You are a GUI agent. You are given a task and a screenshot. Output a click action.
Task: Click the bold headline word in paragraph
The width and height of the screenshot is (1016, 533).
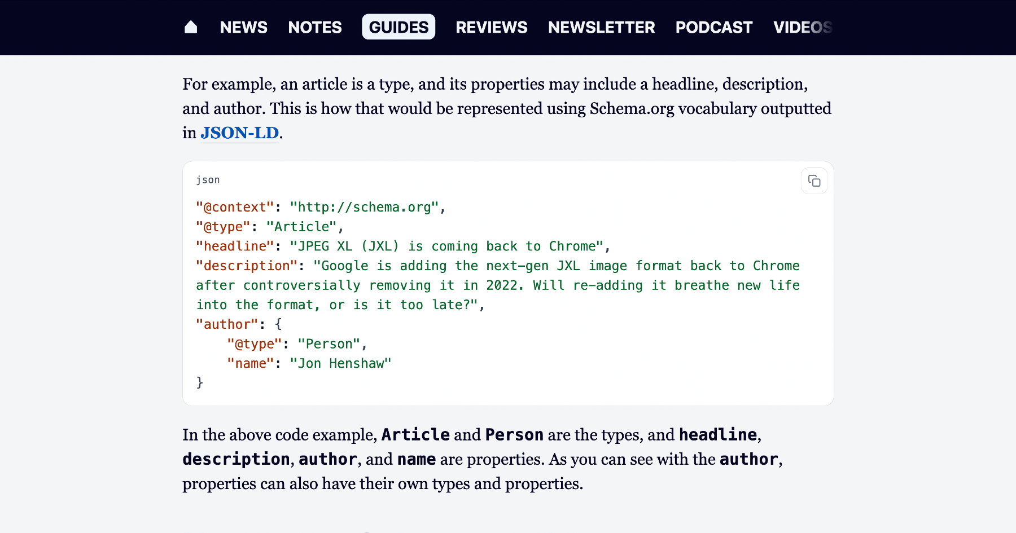pos(718,435)
